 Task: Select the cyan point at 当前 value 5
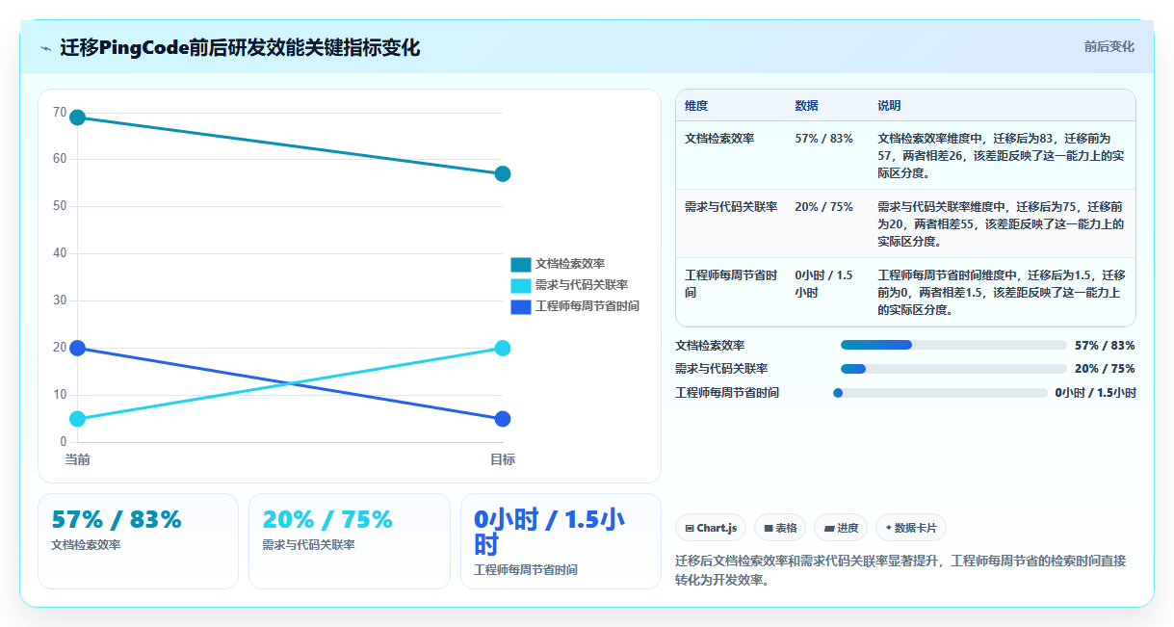78,419
